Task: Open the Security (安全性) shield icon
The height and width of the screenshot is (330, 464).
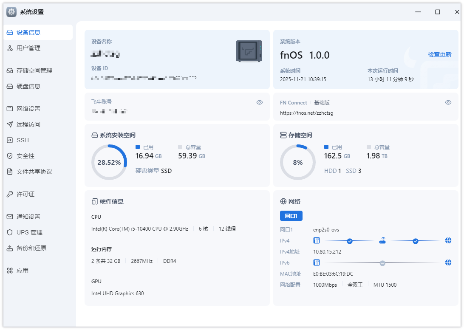Action: (10, 156)
